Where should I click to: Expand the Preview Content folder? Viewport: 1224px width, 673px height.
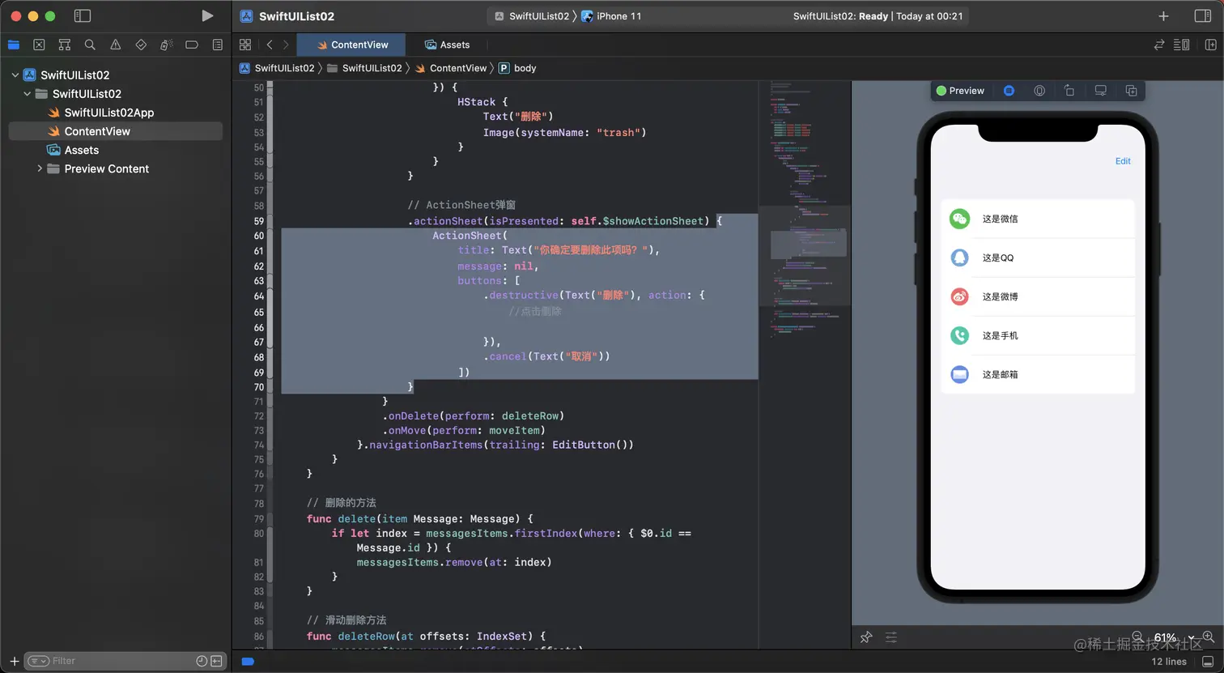point(40,168)
